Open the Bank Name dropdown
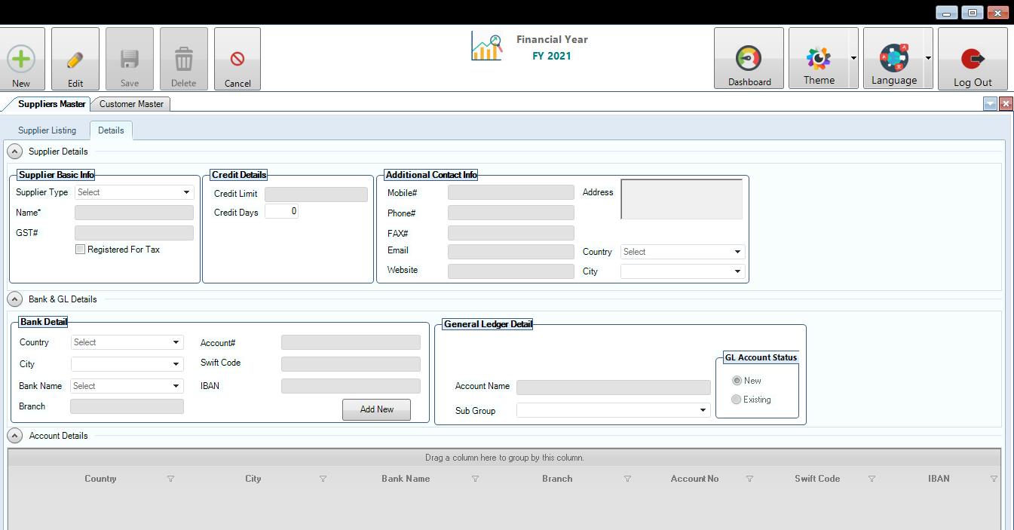The image size is (1014, 530). pyautogui.click(x=127, y=386)
